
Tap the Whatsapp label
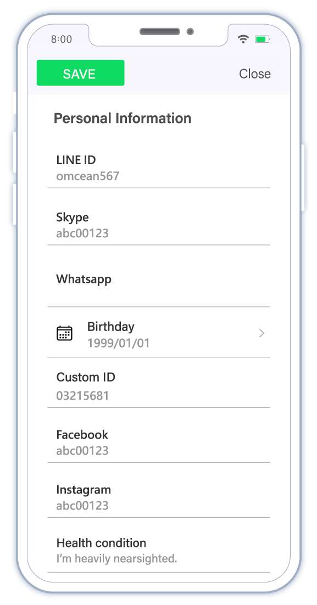(84, 279)
